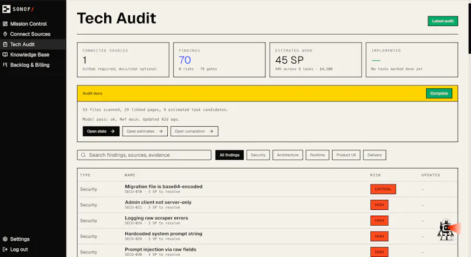Open stats for the audit

point(101,131)
